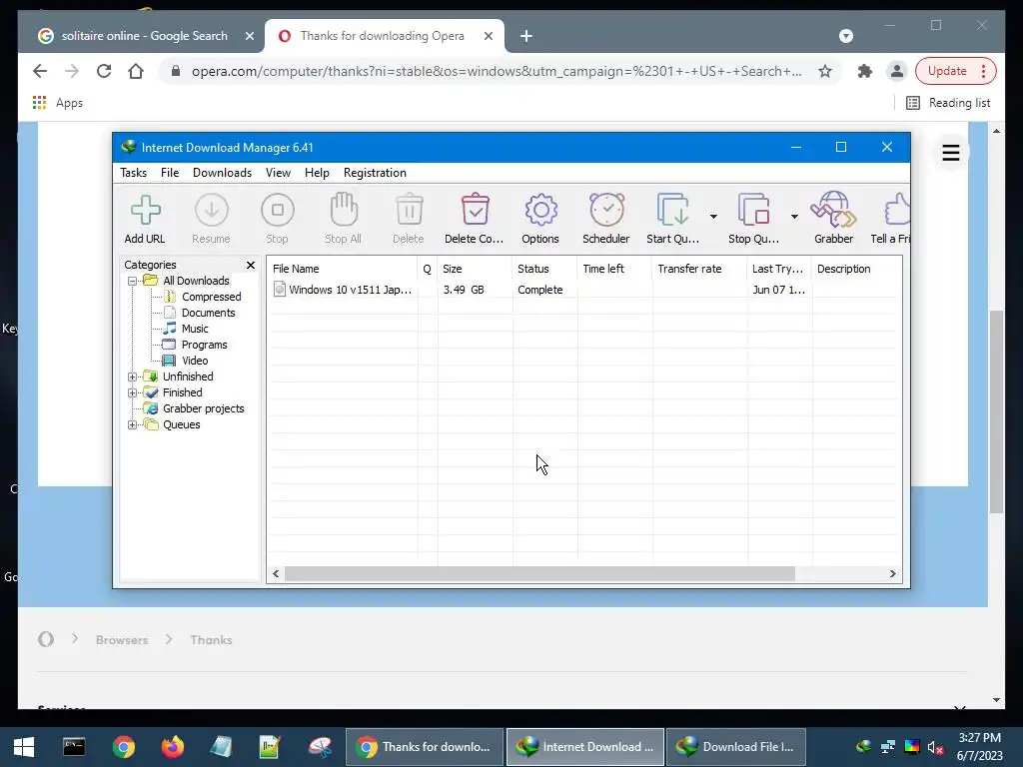Collapse the All Downloads tree node

click(x=133, y=281)
